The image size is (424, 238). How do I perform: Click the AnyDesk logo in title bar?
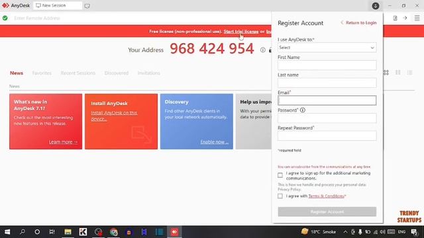pyautogui.click(x=5, y=5)
